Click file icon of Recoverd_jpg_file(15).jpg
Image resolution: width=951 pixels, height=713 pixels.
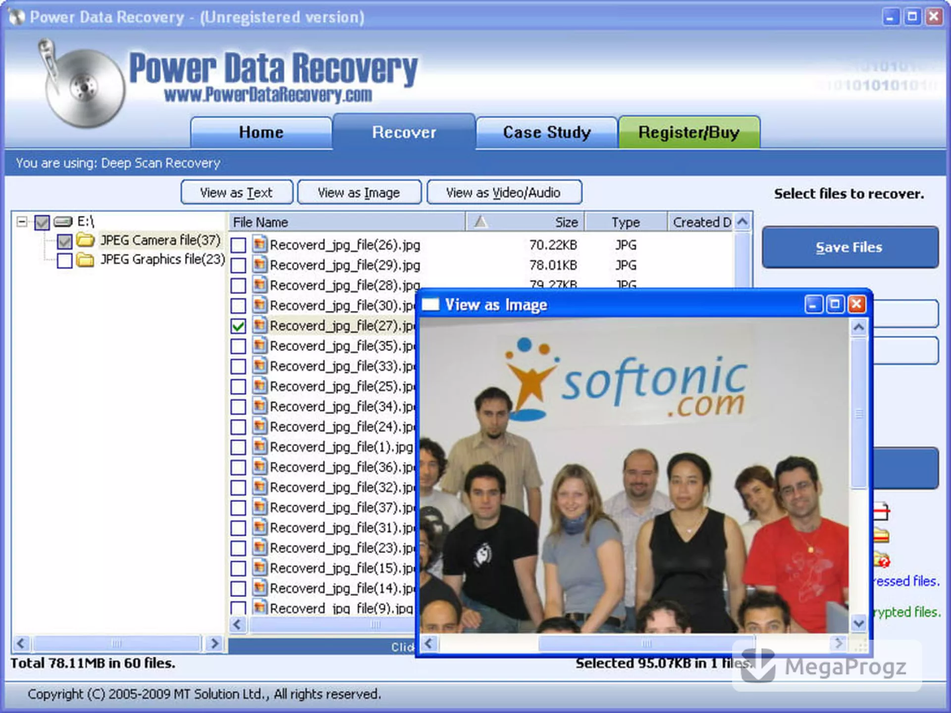pos(260,568)
